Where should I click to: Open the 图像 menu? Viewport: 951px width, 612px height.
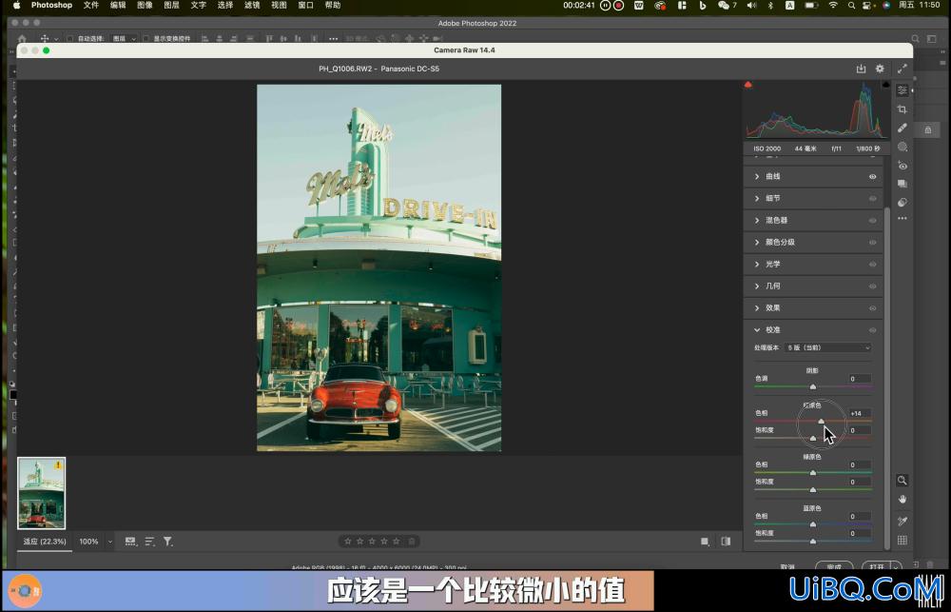click(x=145, y=5)
